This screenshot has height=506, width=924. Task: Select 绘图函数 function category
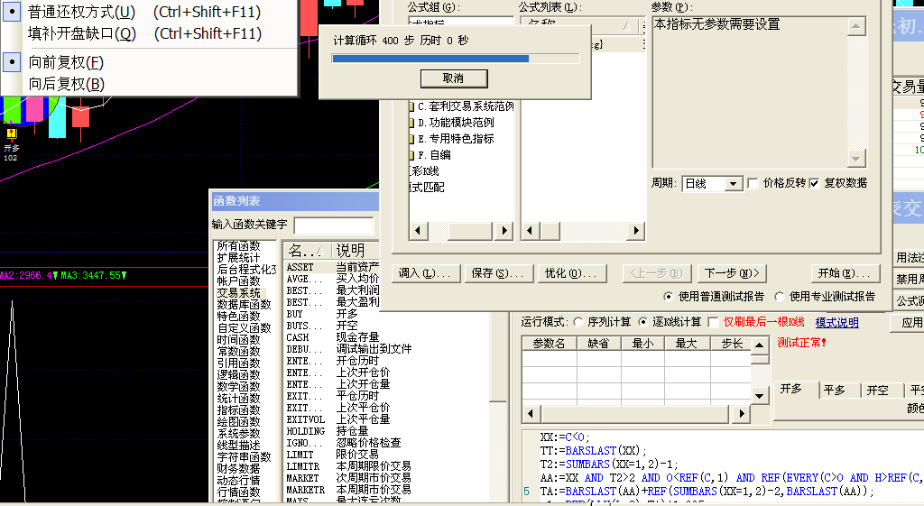point(238,422)
